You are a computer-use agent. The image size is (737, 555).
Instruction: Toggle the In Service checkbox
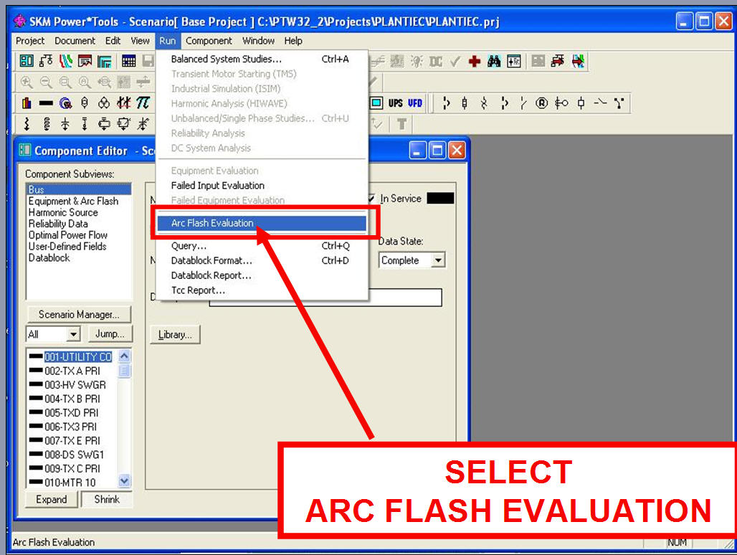pos(371,199)
